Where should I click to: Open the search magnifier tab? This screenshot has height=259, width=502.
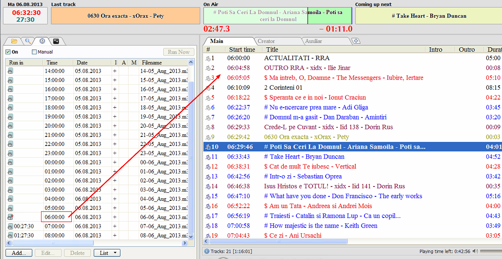28,41
